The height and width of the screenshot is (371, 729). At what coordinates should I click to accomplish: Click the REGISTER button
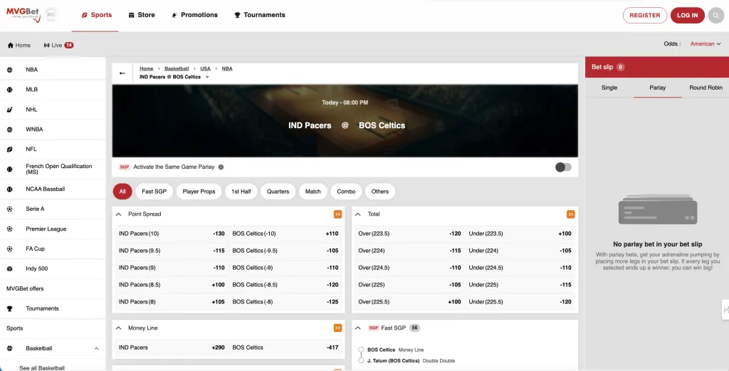(x=645, y=16)
